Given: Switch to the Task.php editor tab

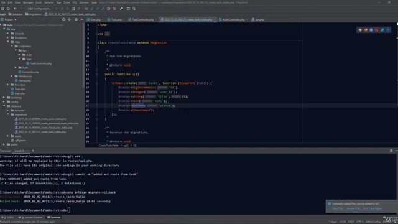Looking at the screenshot, I should (116, 19).
